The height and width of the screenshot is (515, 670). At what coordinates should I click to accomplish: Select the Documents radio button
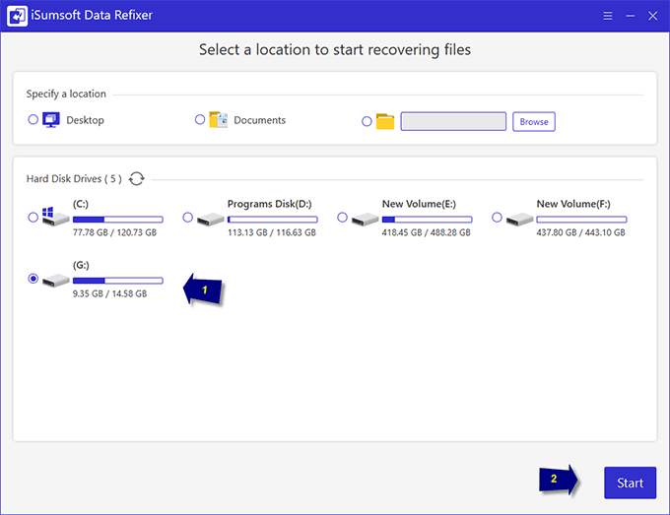(200, 119)
